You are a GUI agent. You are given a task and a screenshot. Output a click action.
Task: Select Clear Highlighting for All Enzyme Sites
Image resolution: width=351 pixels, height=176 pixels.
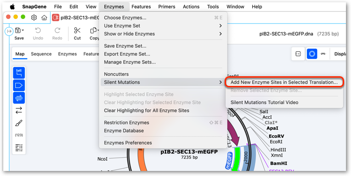coord(163,110)
